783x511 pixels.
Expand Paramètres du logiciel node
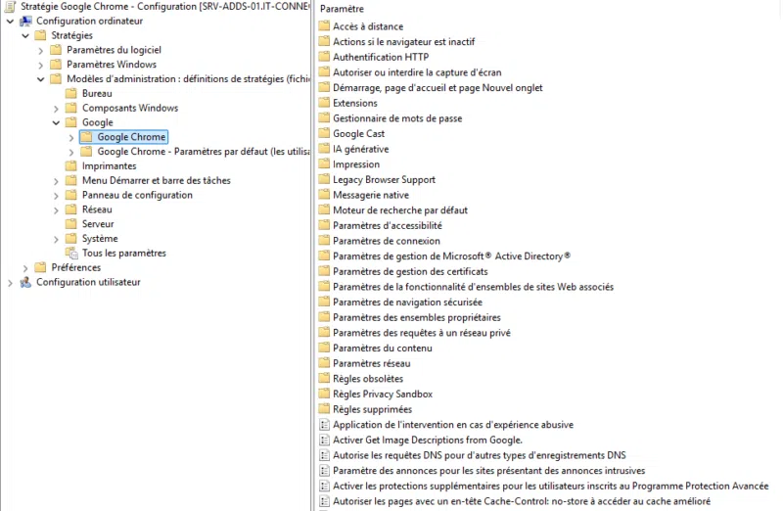pos(41,51)
